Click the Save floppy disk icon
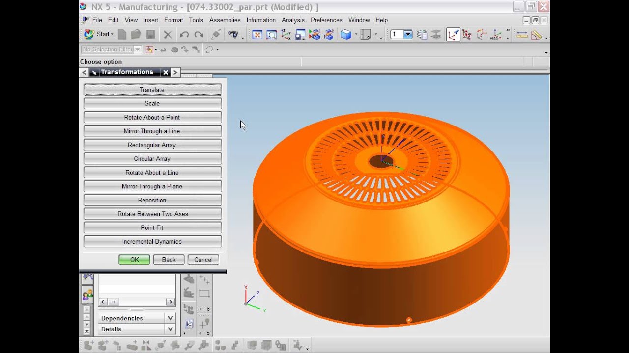The width and height of the screenshot is (629, 353). (150, 34)
